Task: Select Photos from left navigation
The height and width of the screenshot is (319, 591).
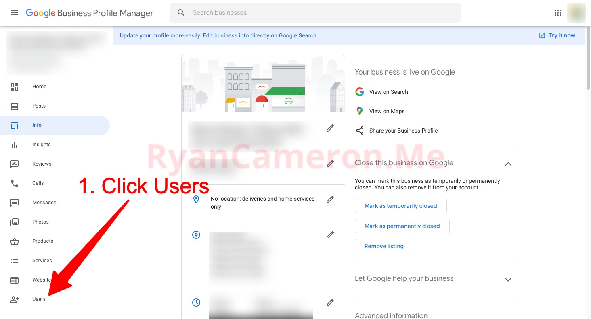Action: (x=40, y=222)
